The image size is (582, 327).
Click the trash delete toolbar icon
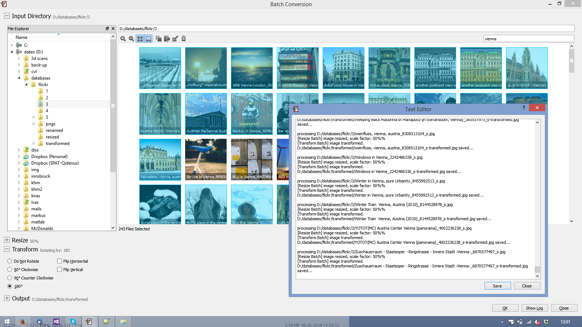click(x=184, y=39)
